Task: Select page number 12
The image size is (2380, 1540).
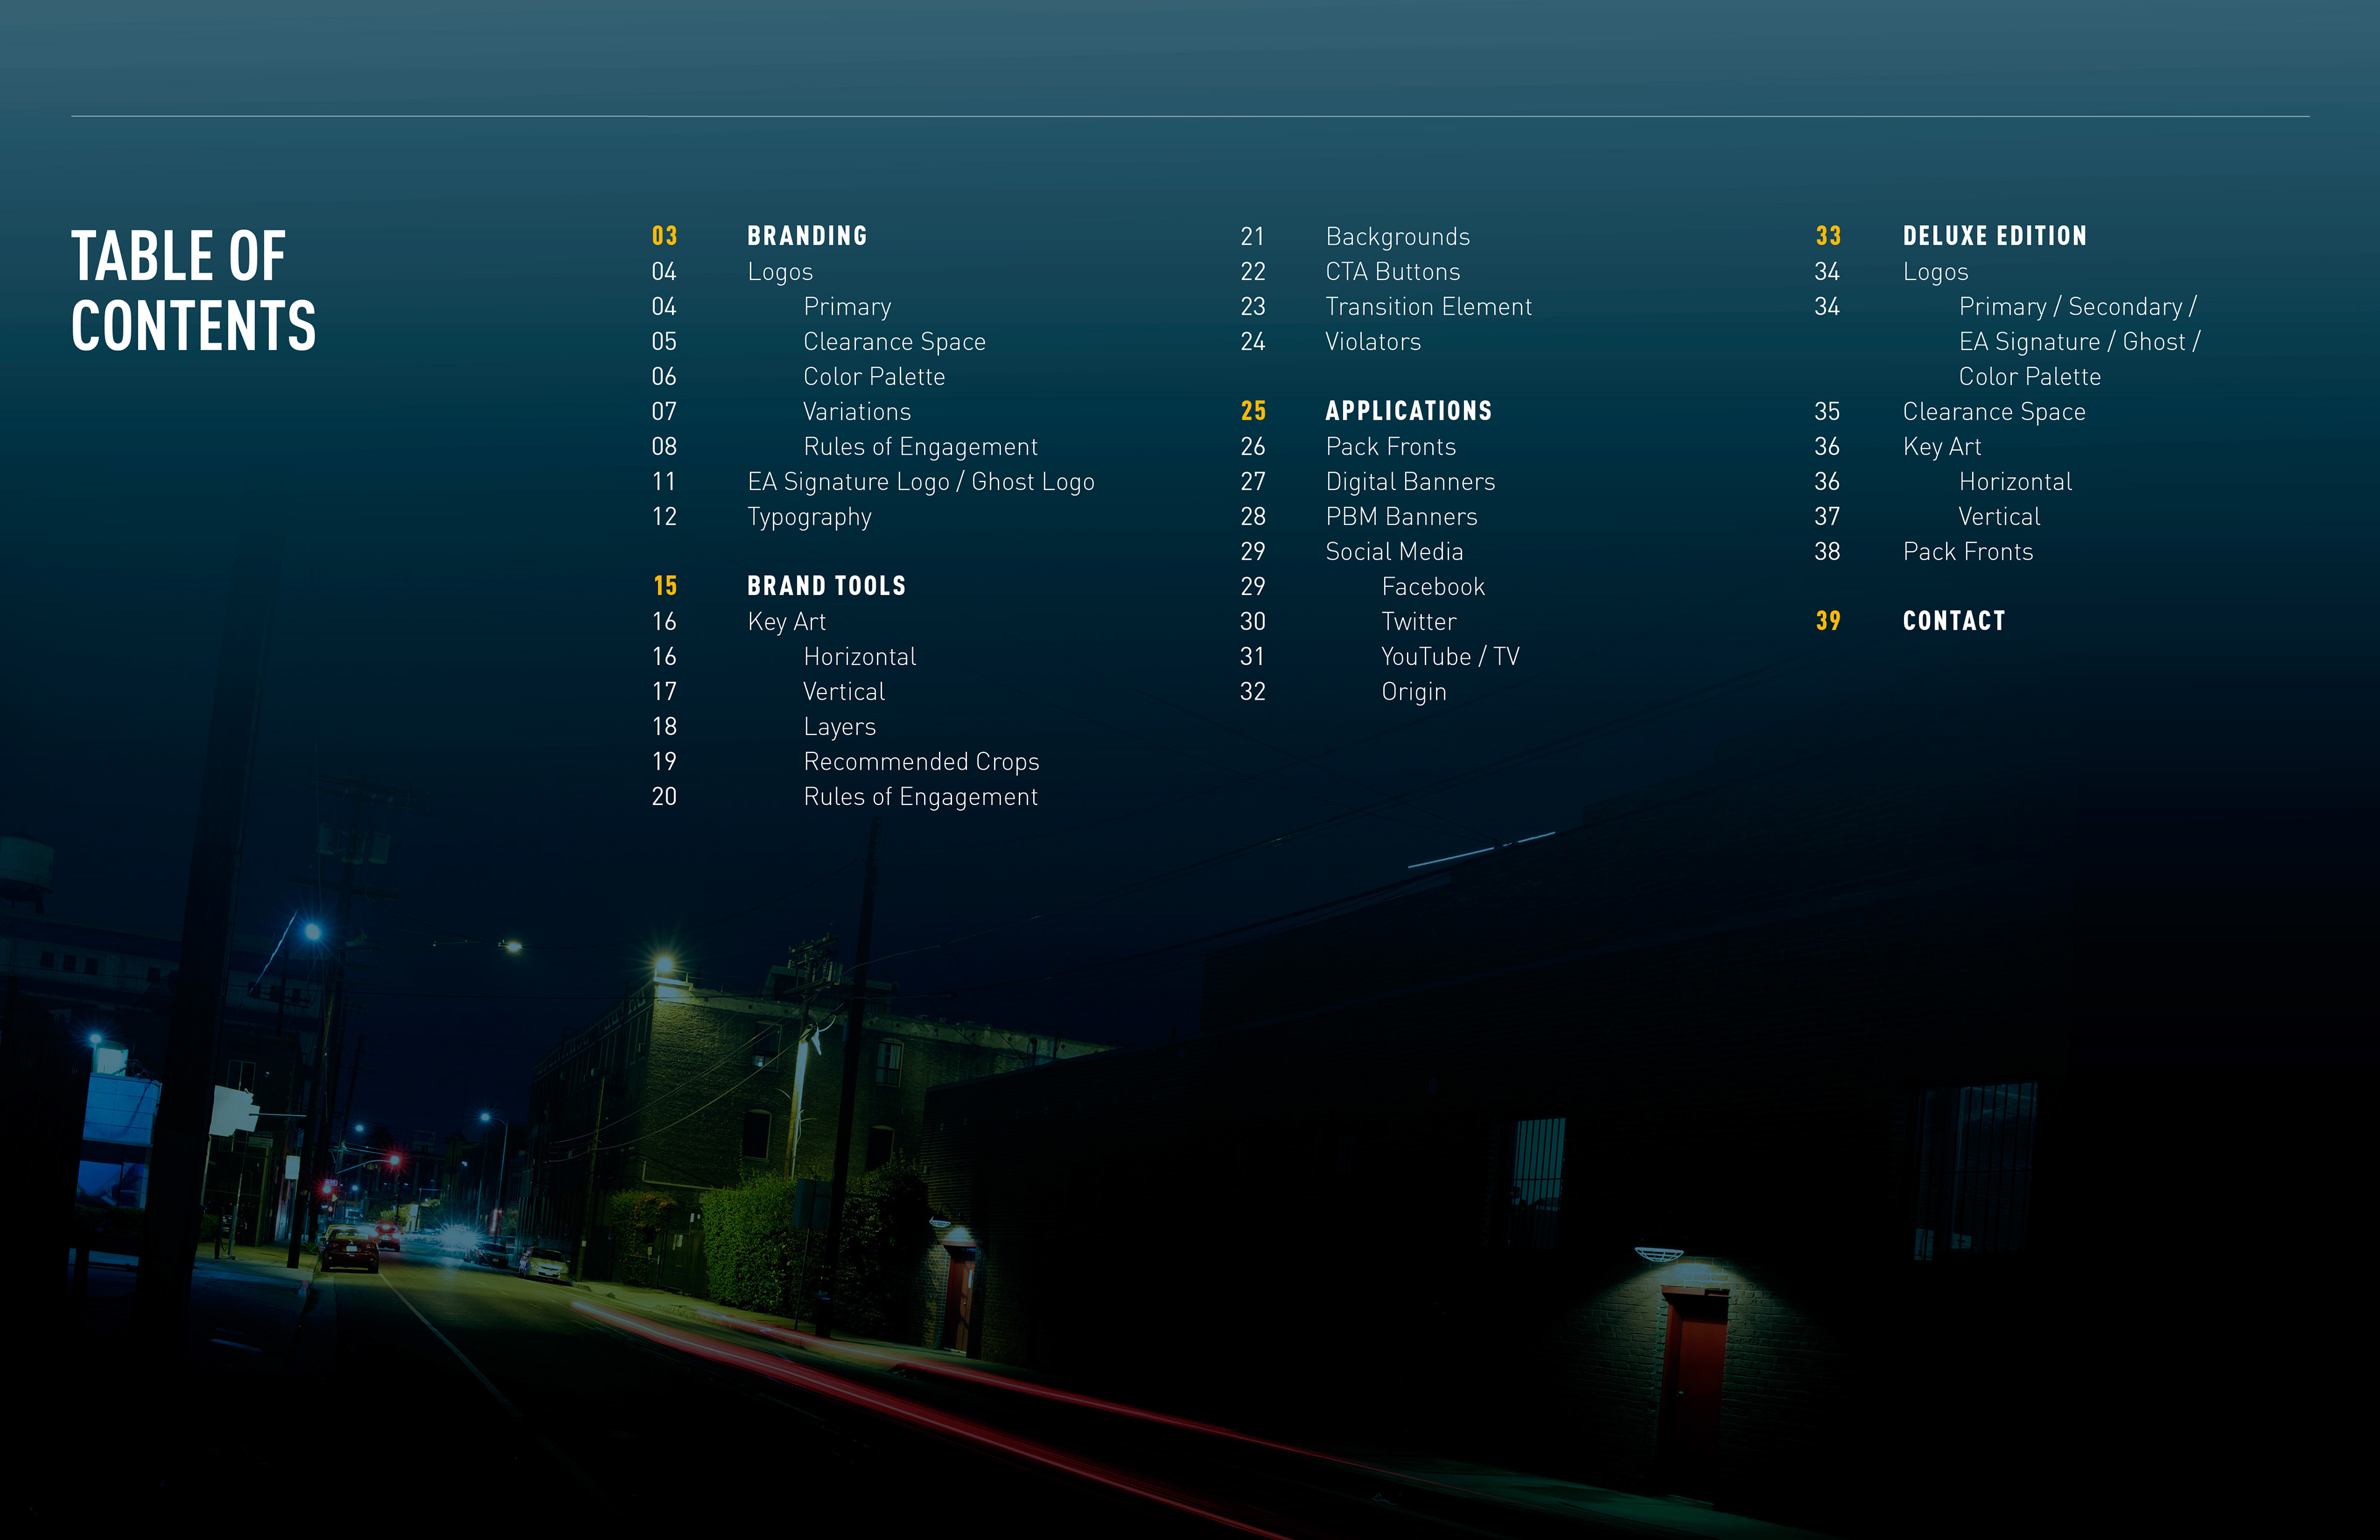Action: point(664,517)
